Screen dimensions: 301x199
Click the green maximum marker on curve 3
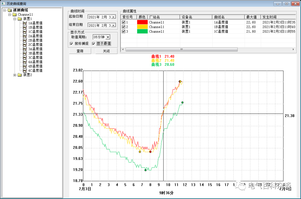(x=182, y=103)
